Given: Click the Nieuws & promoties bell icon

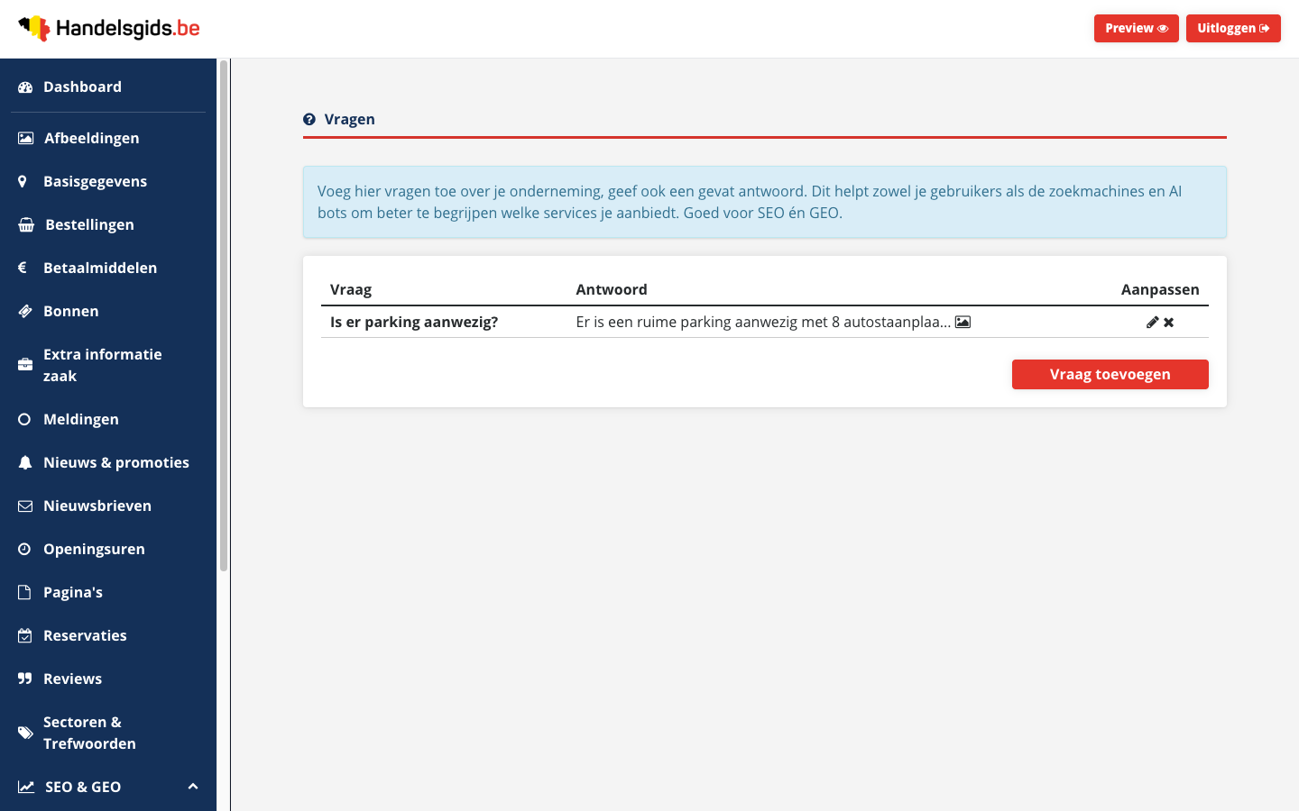Looking at the screenshot, I should click(x=24, y=462).
